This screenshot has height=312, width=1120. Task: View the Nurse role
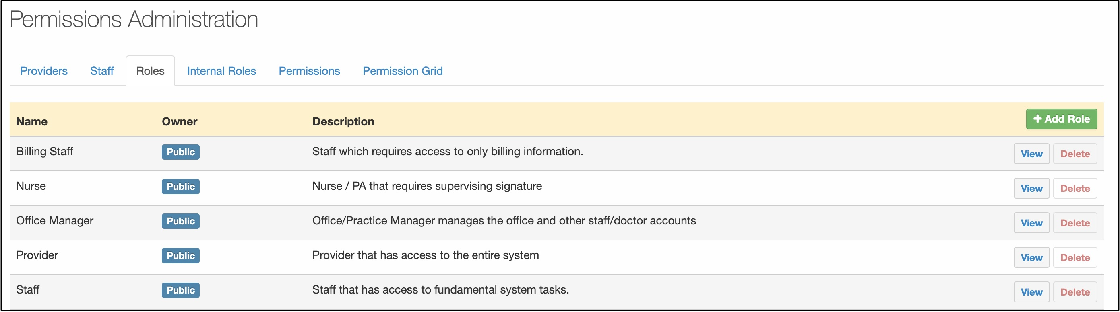click(x=1031, y=188)
